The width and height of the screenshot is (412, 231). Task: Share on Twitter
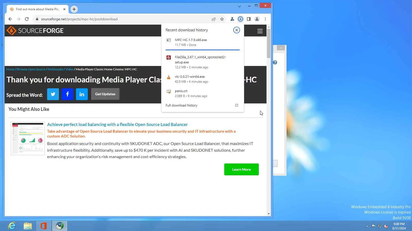pos(53,94)
